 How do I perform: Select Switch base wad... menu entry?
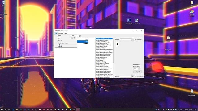tap(66, 43)
